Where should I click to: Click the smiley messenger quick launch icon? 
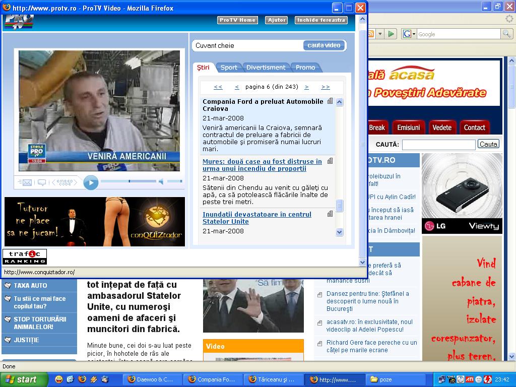click(58, 379)
